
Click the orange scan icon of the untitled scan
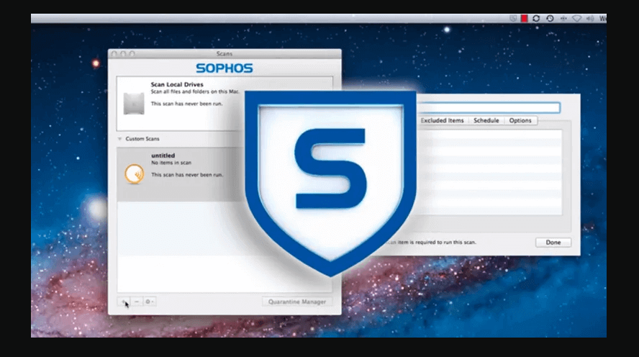pyautogui.click(x=134, y=174)
